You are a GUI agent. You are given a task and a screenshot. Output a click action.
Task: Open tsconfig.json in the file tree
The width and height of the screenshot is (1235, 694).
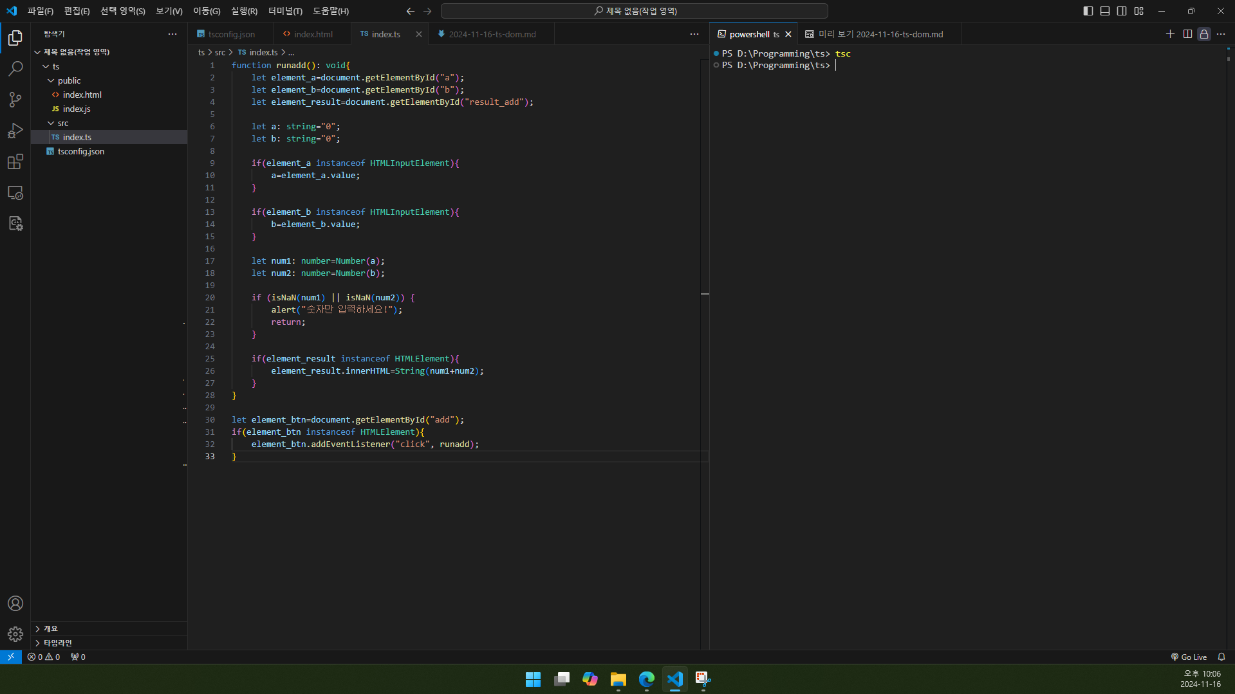109,151
